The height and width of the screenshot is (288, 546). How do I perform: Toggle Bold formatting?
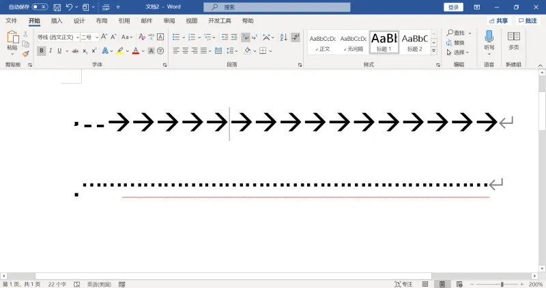coord(42,50)
